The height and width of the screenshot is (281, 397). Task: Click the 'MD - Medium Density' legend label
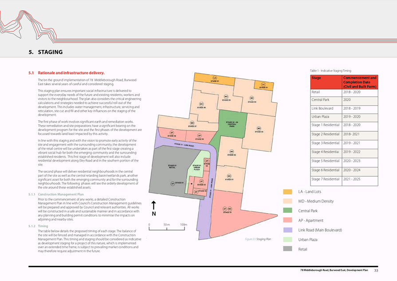coord(316,201)
